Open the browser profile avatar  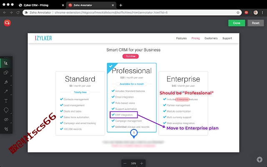point(256,13)
